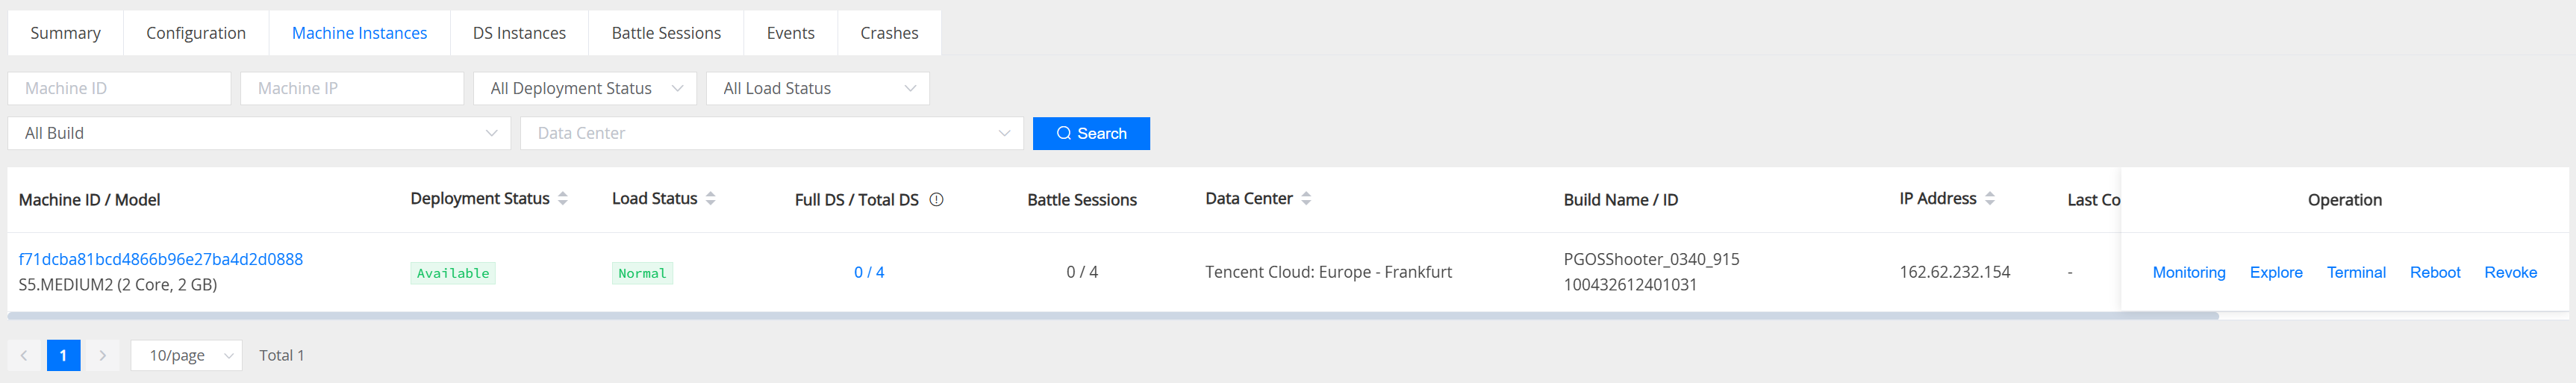The height and width of the screenshot is (383, 2576).
Task: Open Monitoring for the machine instance
Action: click(x=2188, y=272)
